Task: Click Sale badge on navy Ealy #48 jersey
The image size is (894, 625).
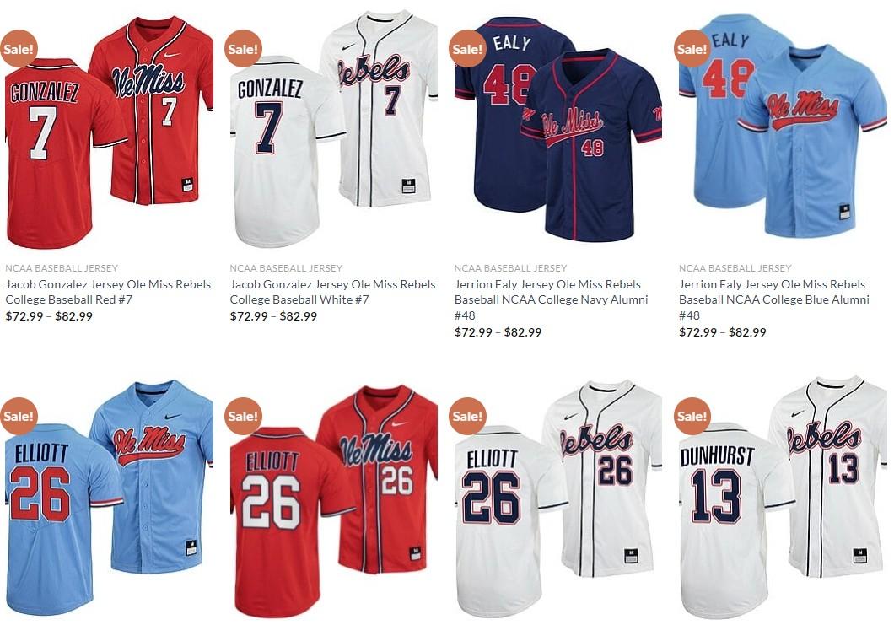Action: click(x=467, y=48)
